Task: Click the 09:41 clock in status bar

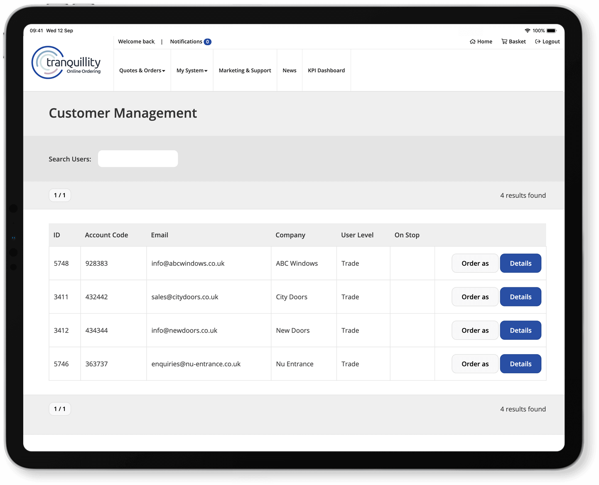Action: pyautogui.click(x=37, y=31)
